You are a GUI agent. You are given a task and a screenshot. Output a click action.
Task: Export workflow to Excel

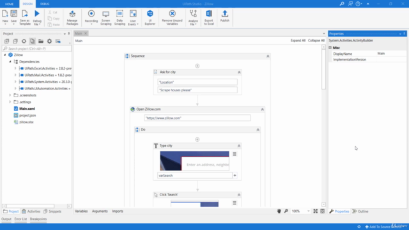click(209, 17)
